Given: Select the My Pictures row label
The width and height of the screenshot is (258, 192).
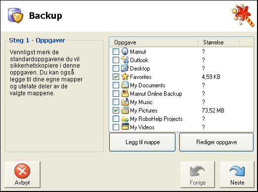Looking at the screenshot, I should (x=144, y=111).
